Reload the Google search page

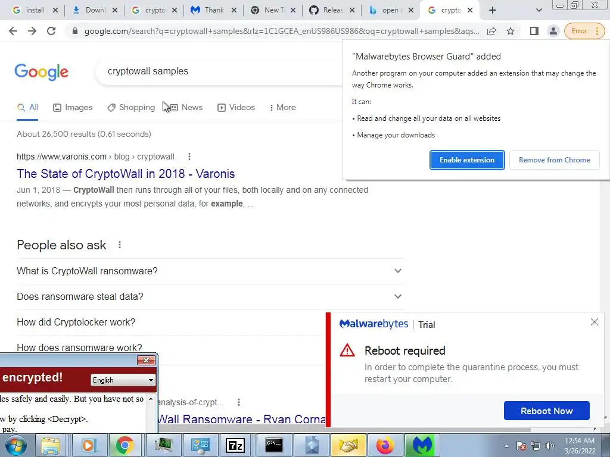(x=51, y=31)
